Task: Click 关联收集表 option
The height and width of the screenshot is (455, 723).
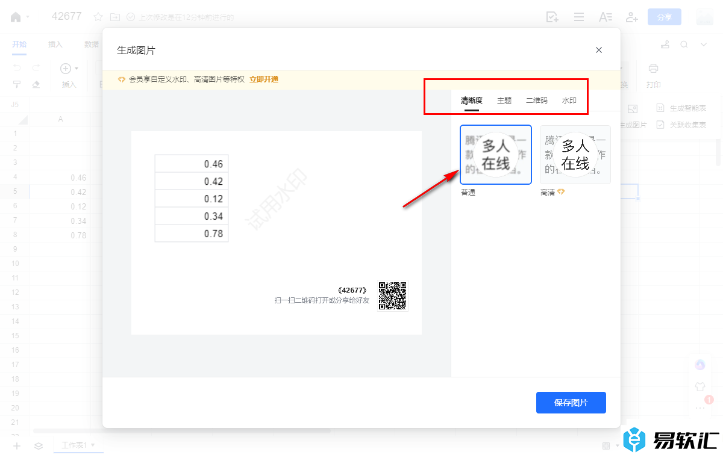Action: pyautogui.click(x=681, y=125)
